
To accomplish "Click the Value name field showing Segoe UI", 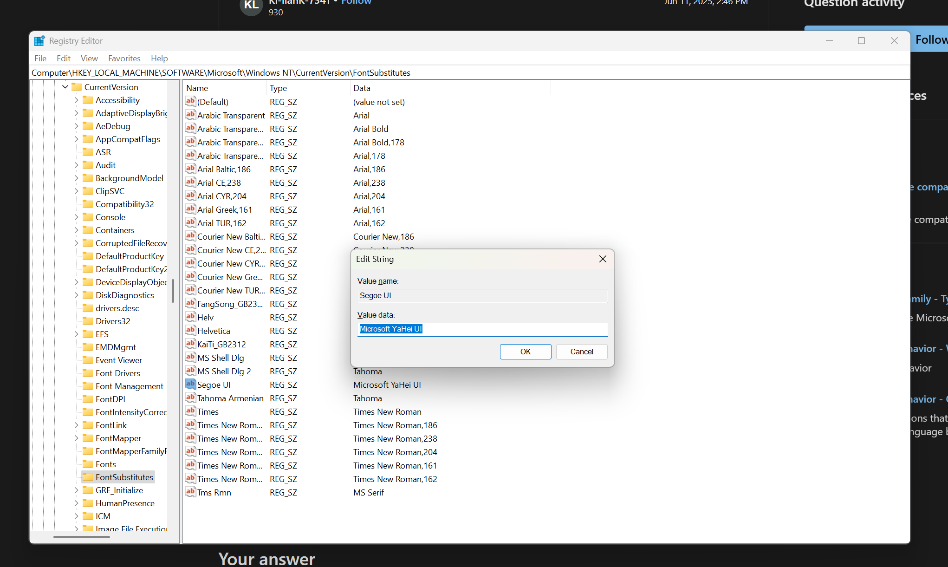I will click(482, 295).
